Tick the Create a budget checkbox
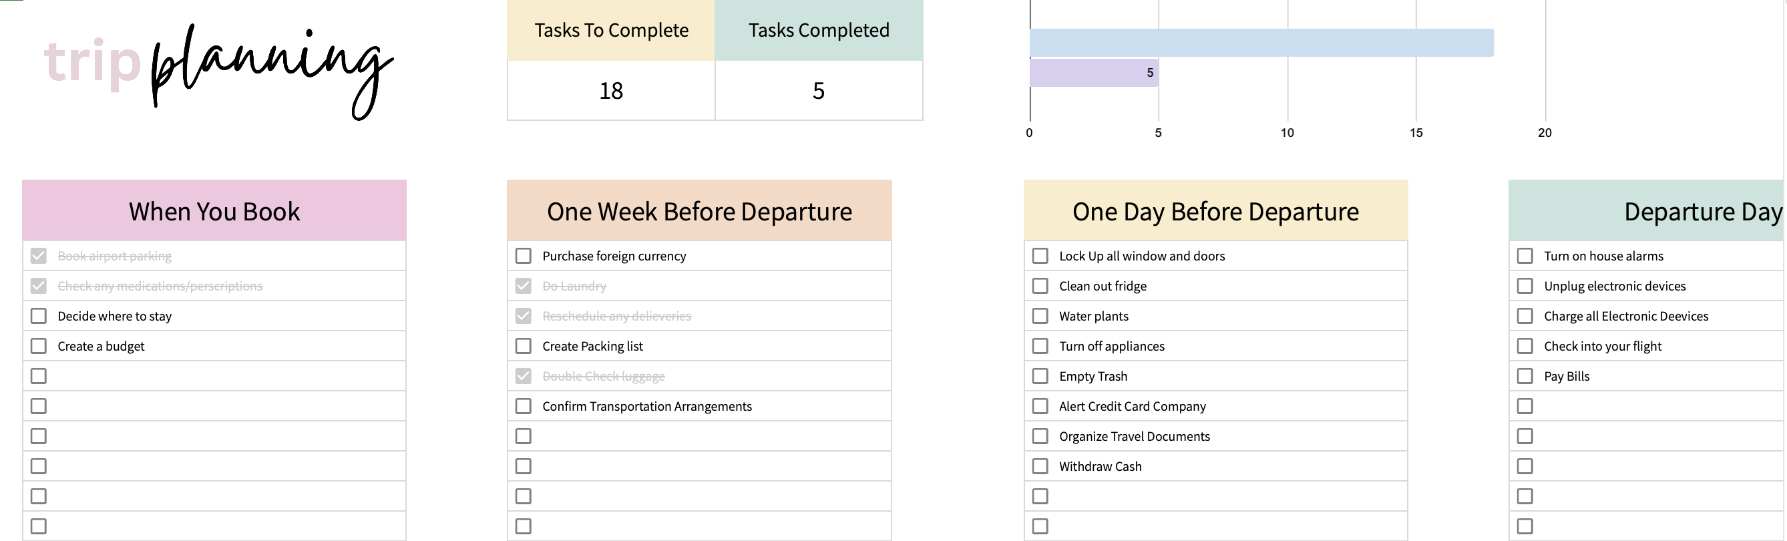This screenshot has width=1787, height=541. pos(39,346)
